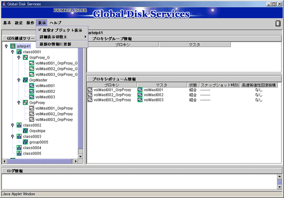This screenshot has height=198, width=284.
Task: Click the class0003 class icon
Action: tap(19, 136)
